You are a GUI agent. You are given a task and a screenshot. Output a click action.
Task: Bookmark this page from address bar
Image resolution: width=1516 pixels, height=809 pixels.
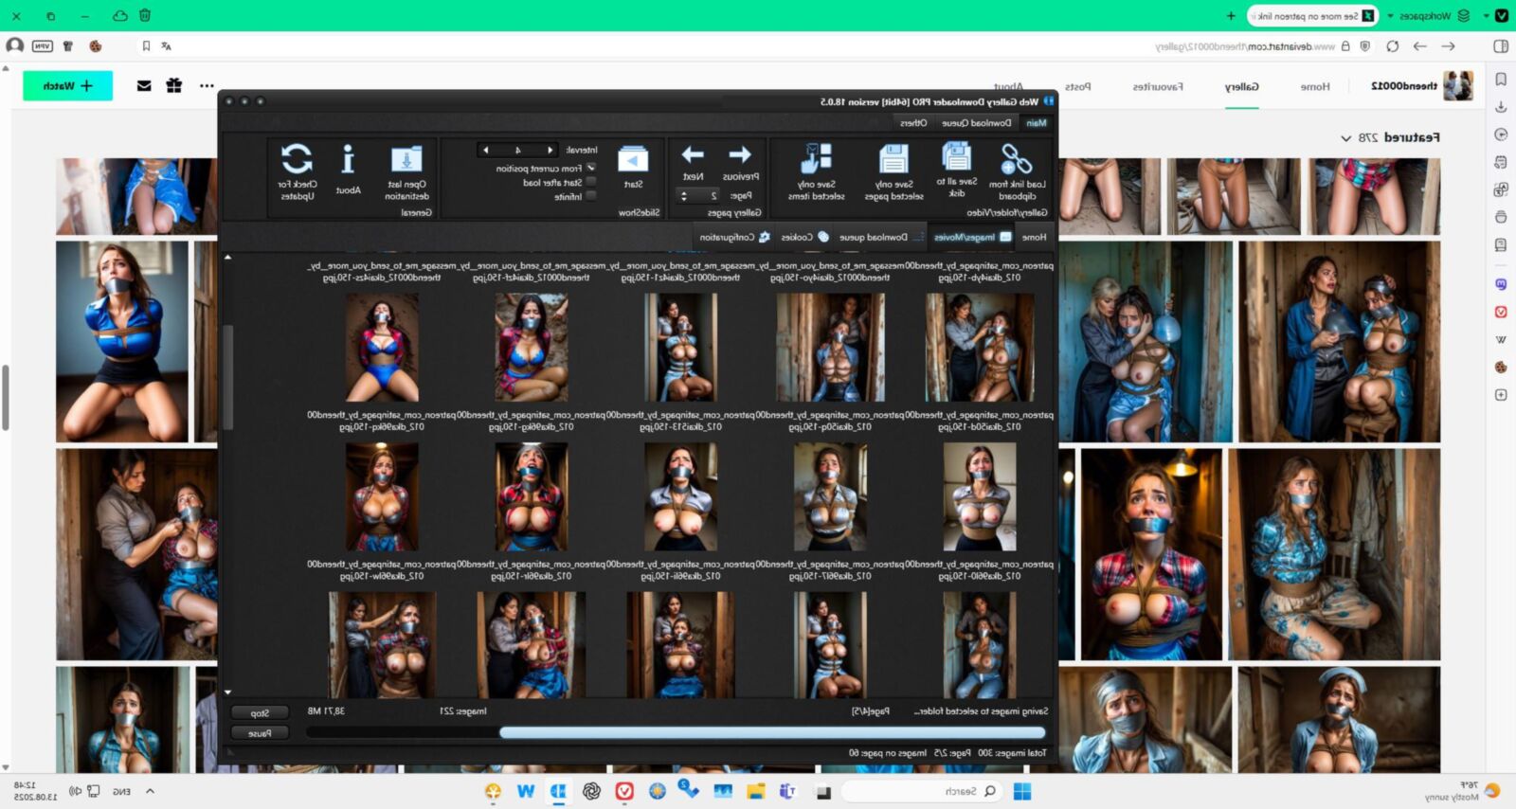coord(146,45)
